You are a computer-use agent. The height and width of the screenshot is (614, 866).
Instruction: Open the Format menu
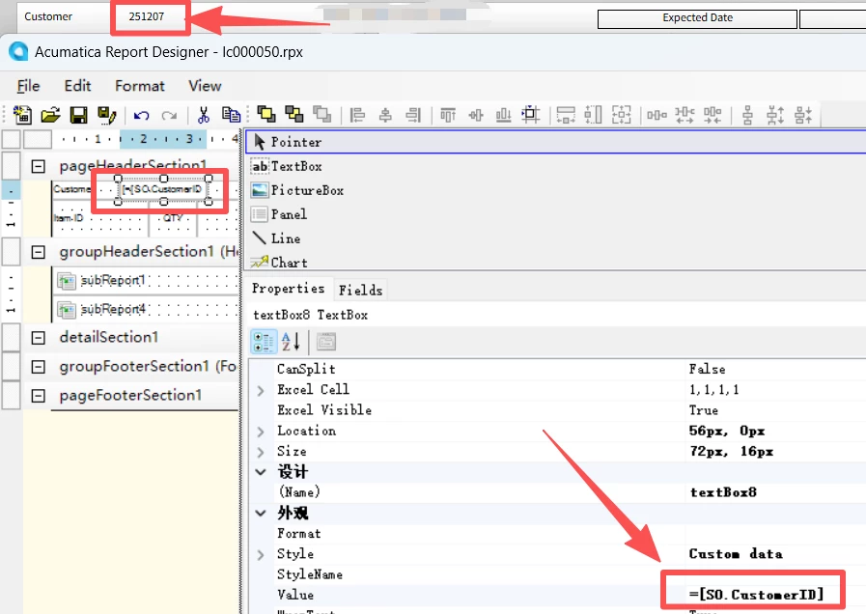click(140, 86)
